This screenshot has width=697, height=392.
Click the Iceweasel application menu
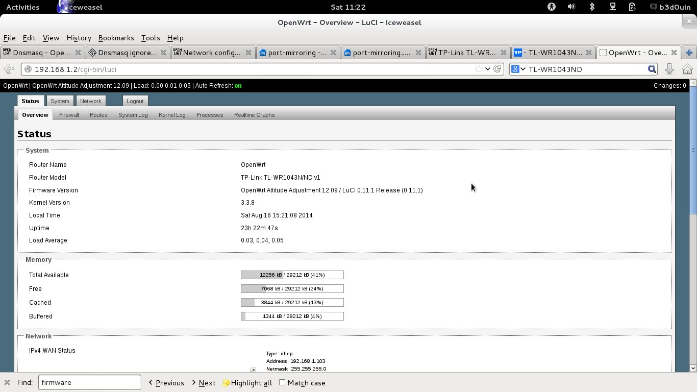point(80,7)
